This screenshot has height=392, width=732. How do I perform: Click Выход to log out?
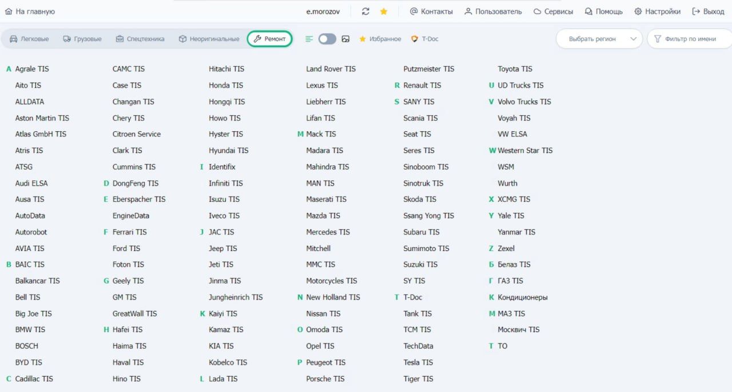708,11
